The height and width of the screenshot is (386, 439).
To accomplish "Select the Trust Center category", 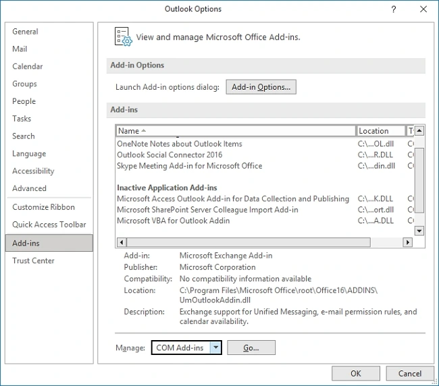I will click(33, 260).
